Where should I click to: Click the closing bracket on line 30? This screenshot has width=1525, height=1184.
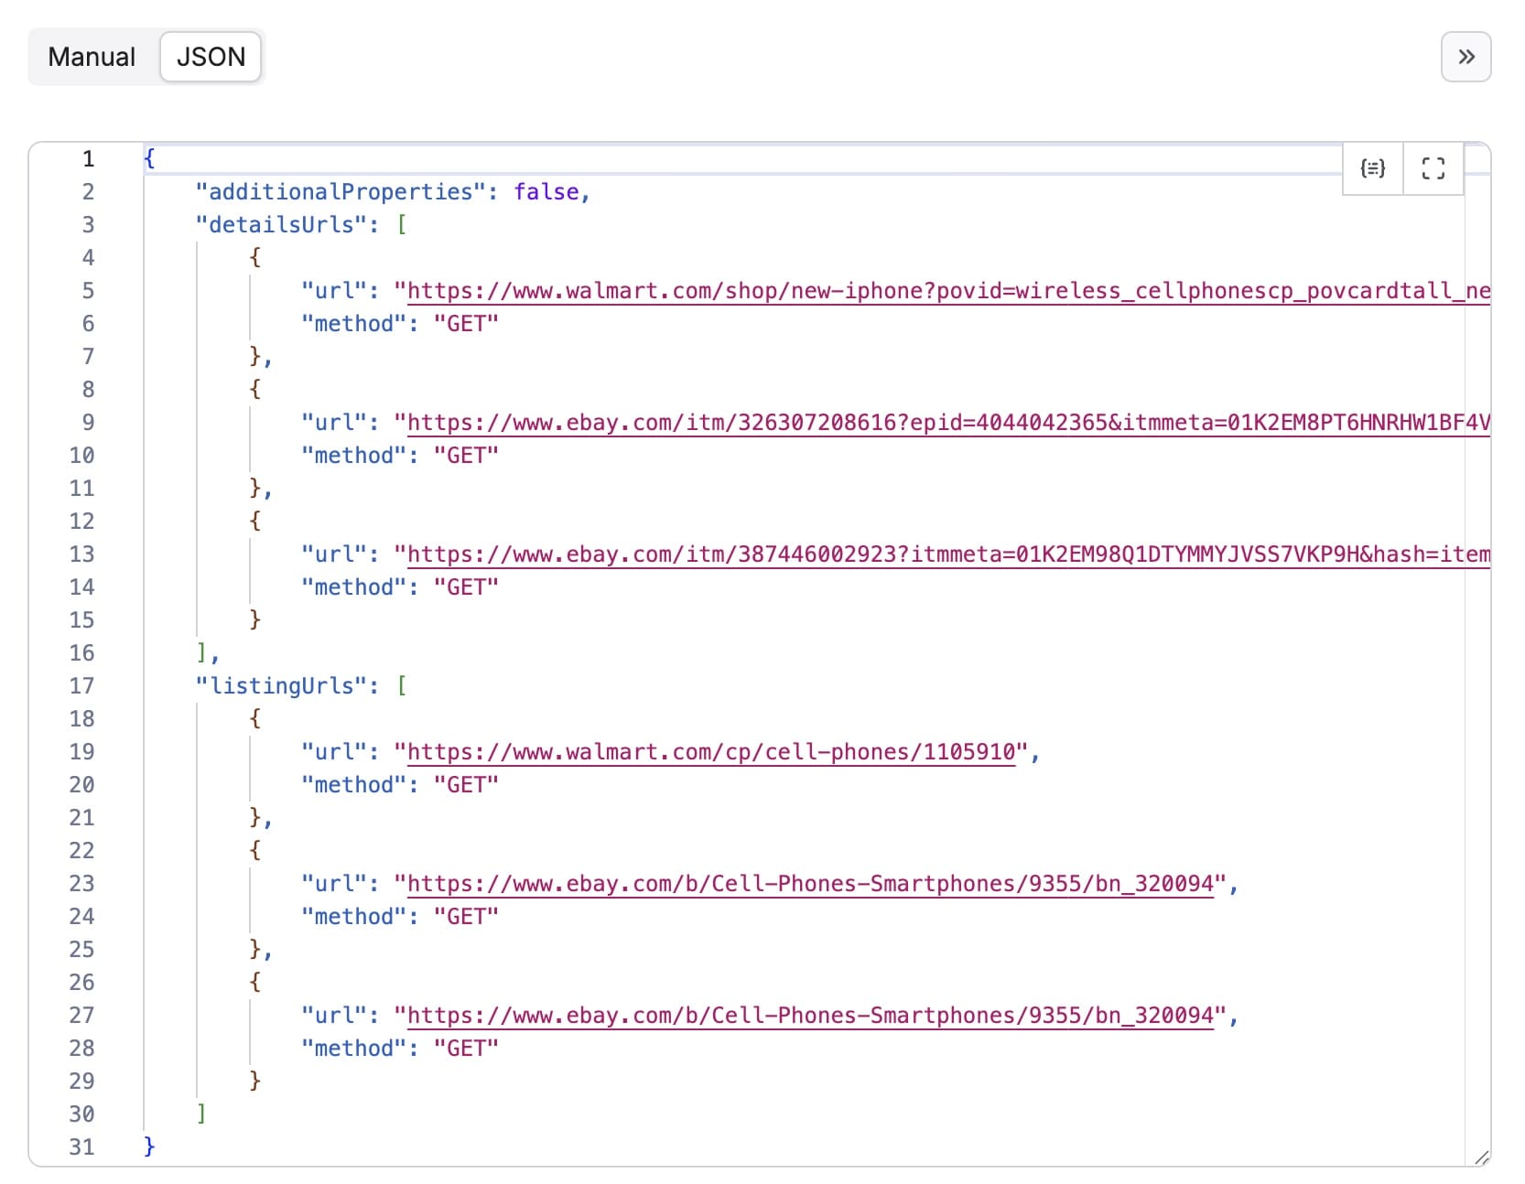(x=201, y=1114)
